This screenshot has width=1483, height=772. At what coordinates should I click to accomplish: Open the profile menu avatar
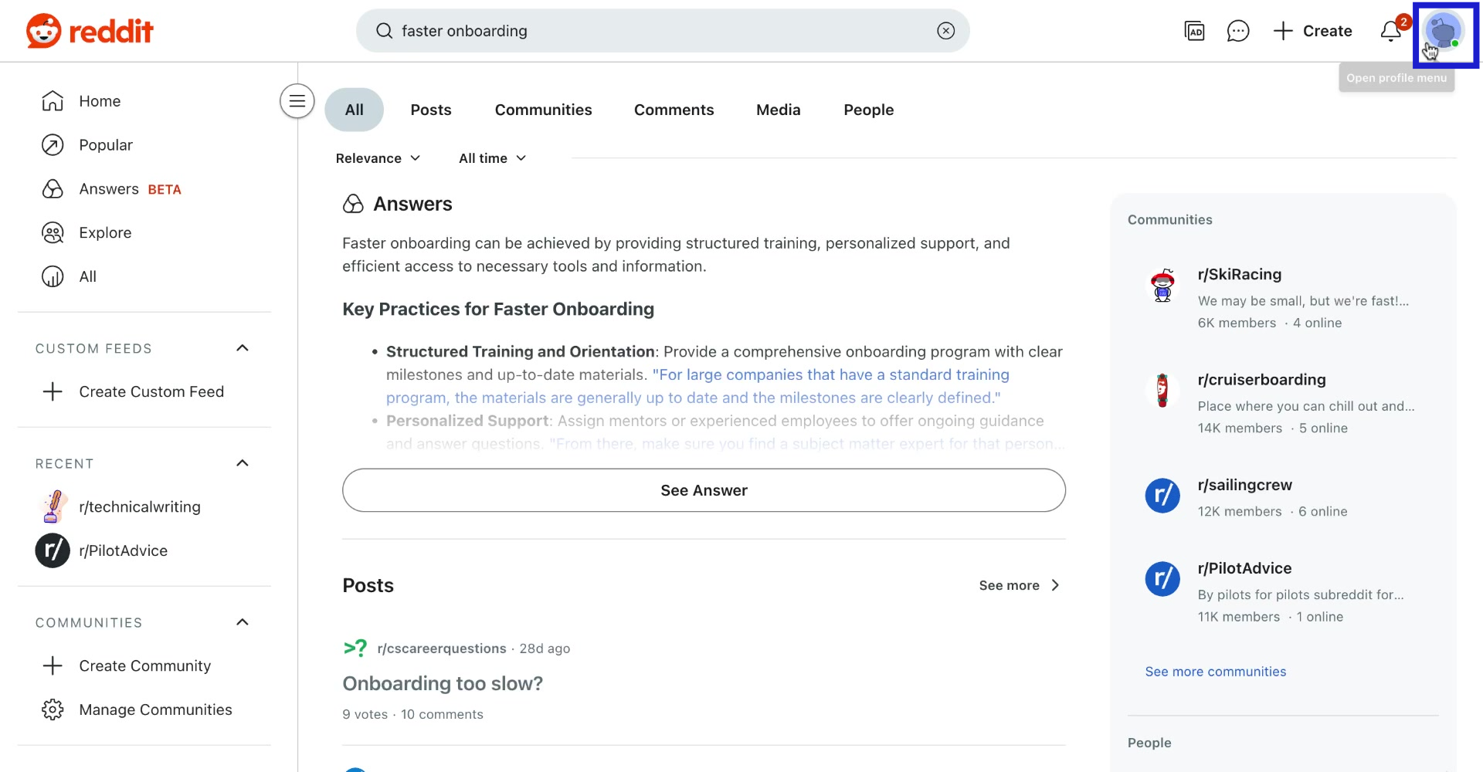[1444, 31]
